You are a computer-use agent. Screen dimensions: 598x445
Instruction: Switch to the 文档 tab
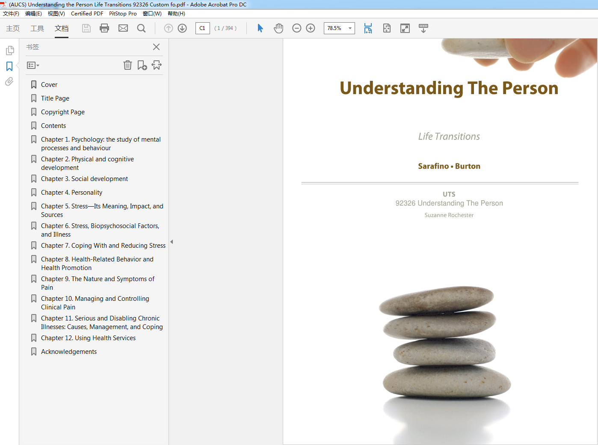click(62, 28)
